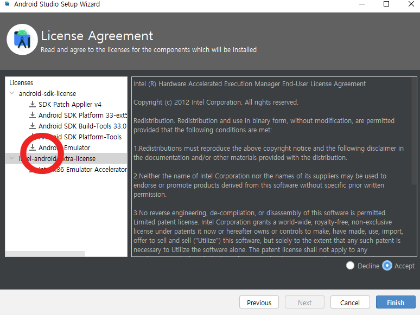Cancel the setup wizard

coord(350,302)
